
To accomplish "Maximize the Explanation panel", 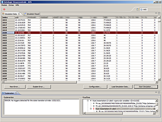I will 158,93.
